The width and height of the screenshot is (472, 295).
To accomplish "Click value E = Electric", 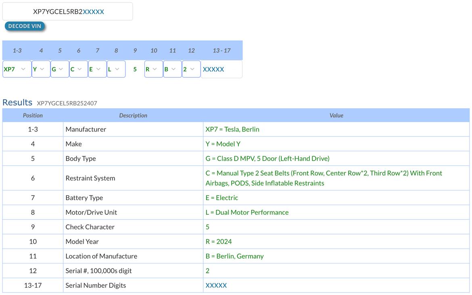I will [222, 198].
